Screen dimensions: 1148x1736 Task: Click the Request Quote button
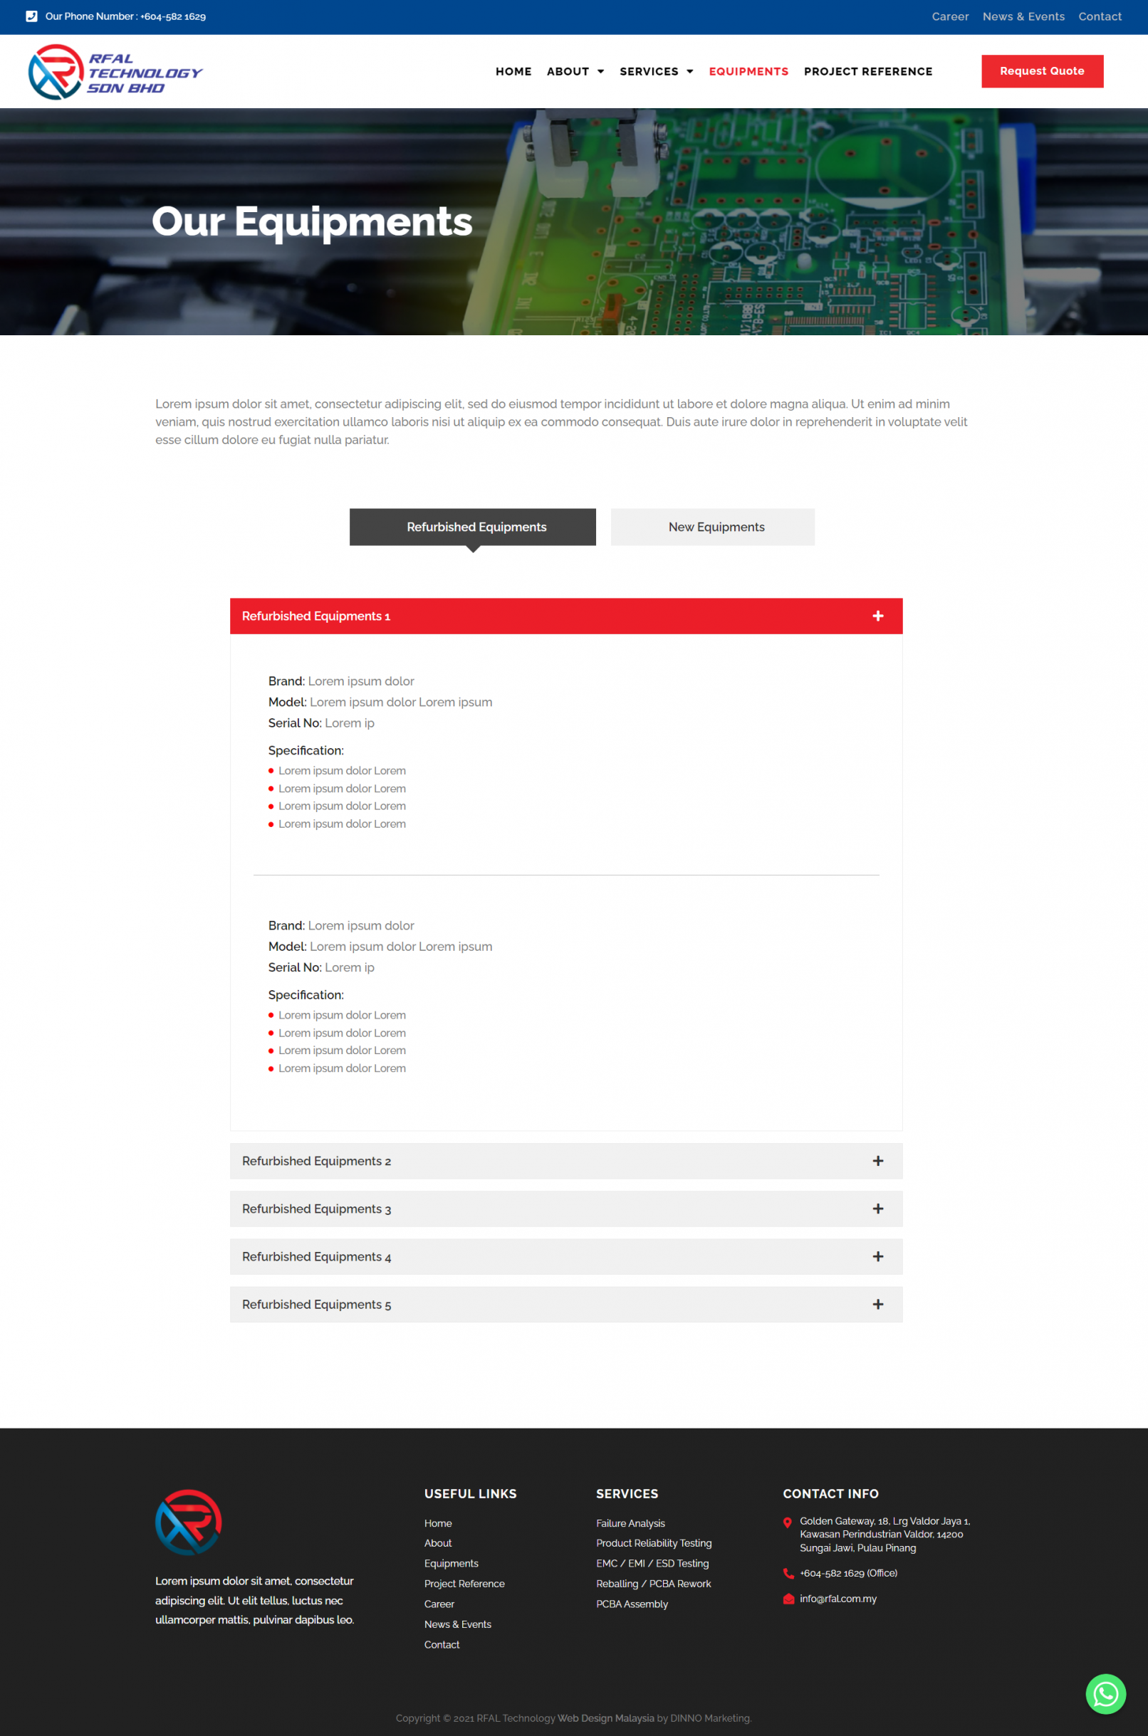[1041, 71]
